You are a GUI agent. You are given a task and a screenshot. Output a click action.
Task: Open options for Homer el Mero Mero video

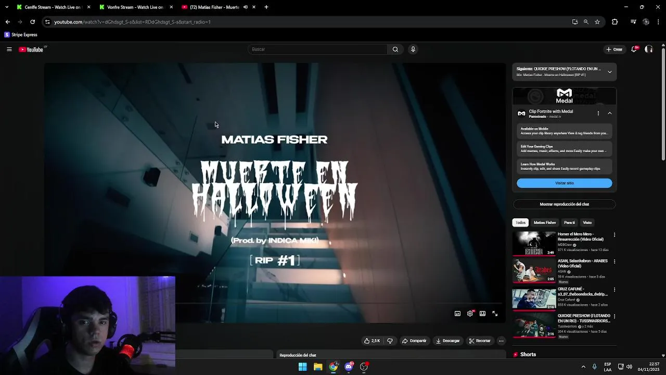pyautogui.click(x=614, y=235)
